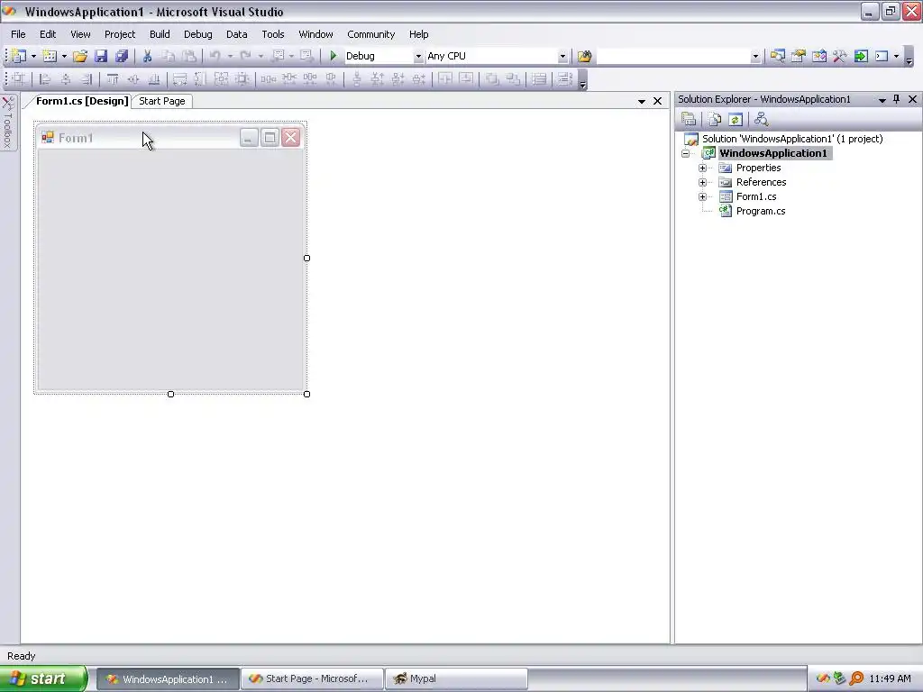Screen dimensions: 923x692
Task: Refresh Solution Explorer with the refresh icon
Action: click(x=736, y=120)
